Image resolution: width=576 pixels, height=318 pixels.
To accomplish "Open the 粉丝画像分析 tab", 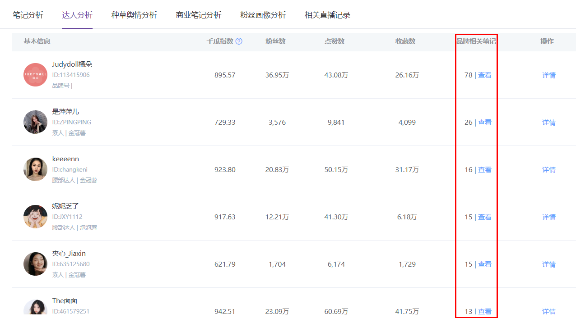I will (263, 15).
